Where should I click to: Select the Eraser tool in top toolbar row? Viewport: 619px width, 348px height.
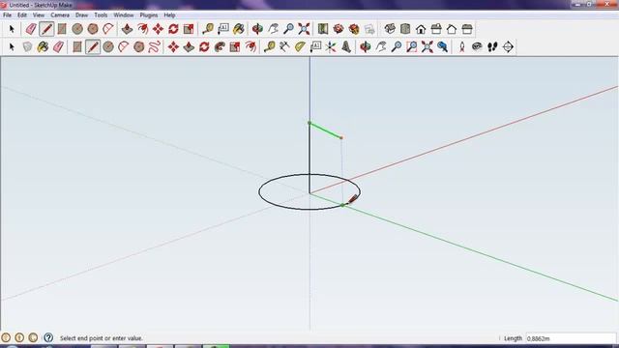(x=31, y=29)
